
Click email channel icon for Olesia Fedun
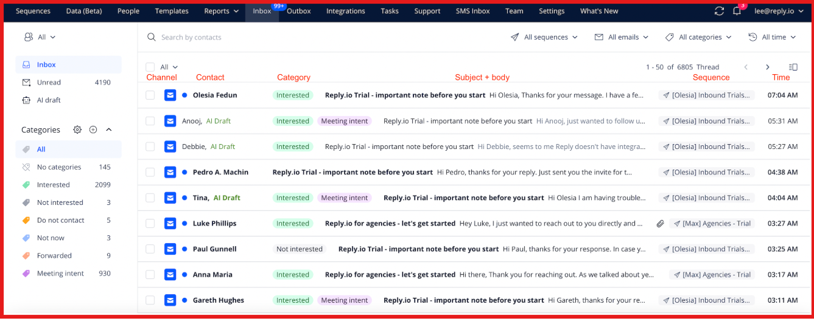pos(170,95)
